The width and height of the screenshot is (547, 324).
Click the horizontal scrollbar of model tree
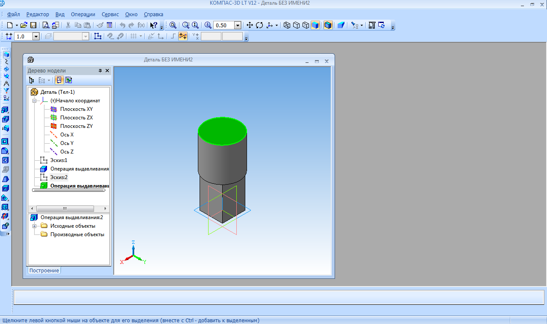[x=65, y=208]
